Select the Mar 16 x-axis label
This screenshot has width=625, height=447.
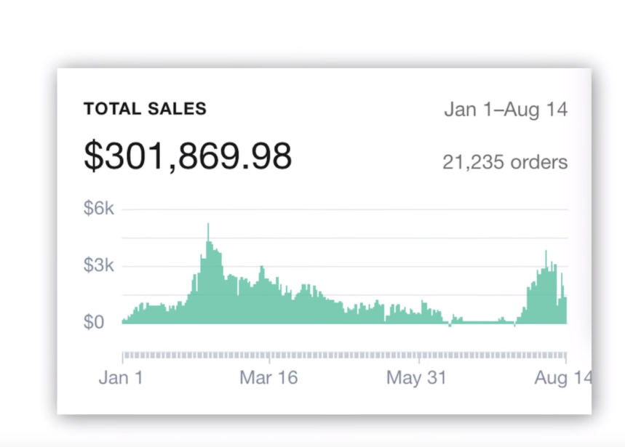tap(269, 378)
